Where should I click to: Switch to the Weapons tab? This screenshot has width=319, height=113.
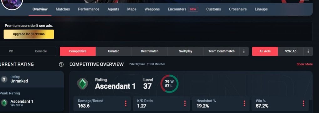click(152, 9)
